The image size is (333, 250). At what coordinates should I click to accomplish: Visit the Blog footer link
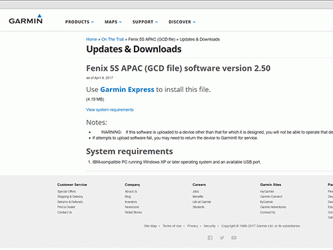(x=128, y=197)
